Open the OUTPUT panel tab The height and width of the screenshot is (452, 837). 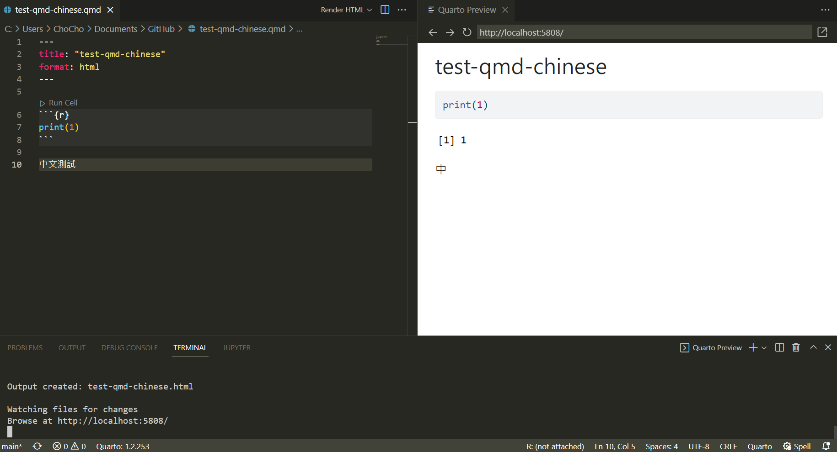click(72, 347)
